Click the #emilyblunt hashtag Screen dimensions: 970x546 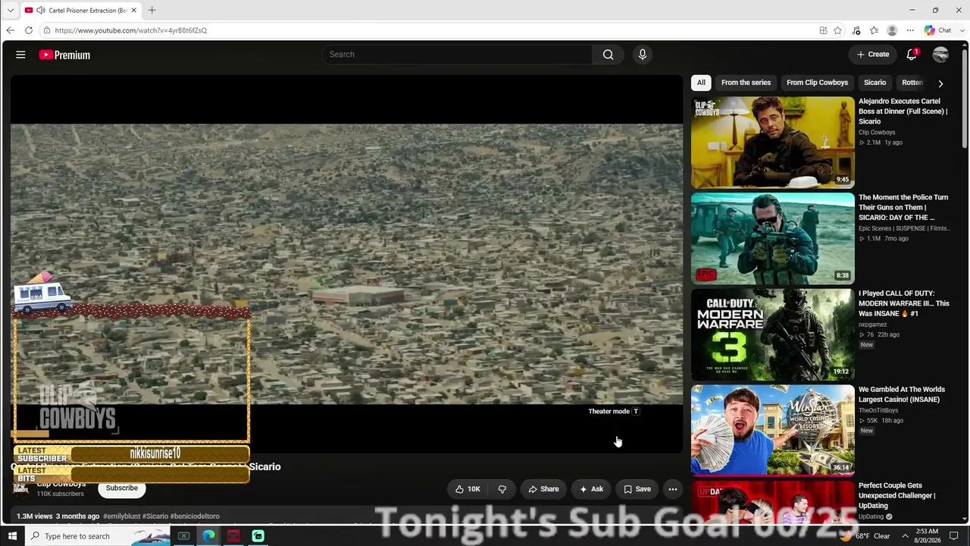[x=121, y=516]
